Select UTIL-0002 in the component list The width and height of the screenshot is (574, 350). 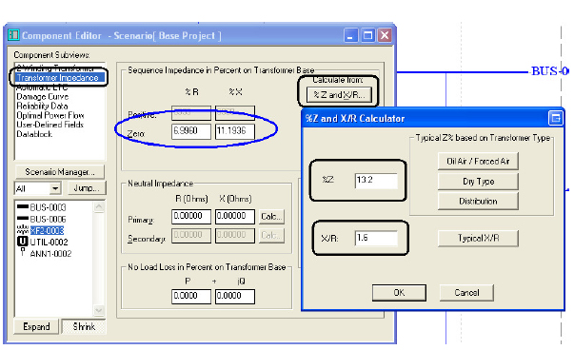click(49, 243)
